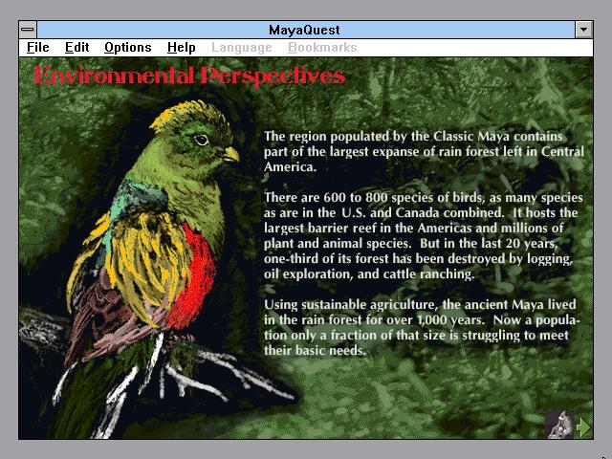The height and width of the screenshot is (459, 612).
Task: Click the paragraph starting 'There are 600'
Action: pos(423,235)
